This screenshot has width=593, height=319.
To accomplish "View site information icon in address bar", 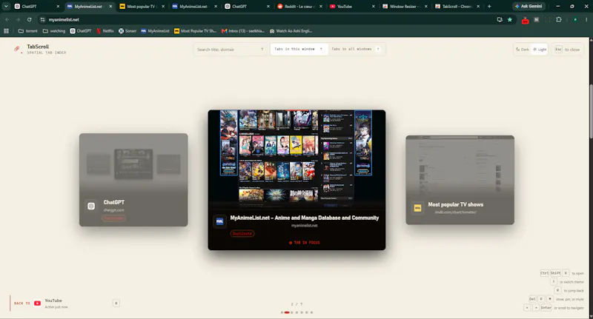I will pos(42,20).
